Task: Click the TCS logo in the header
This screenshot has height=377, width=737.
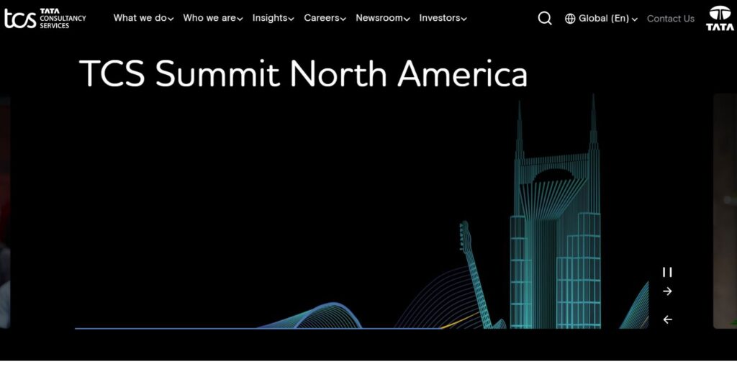Action: (x=45, y=19)
